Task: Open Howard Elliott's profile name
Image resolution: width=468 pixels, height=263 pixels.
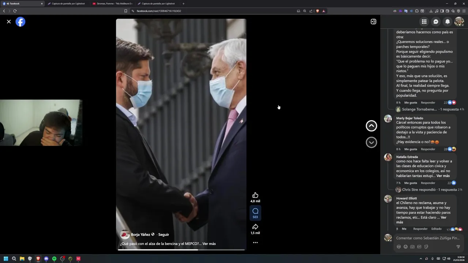Action: point(407,198)
